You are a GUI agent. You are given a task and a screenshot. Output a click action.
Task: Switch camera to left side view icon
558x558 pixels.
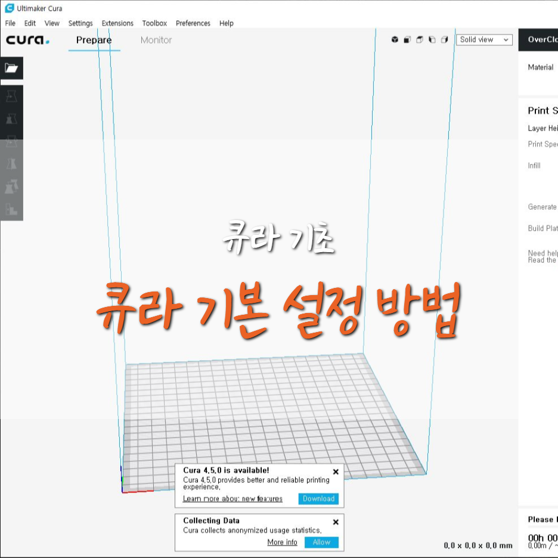click(432, 39)
